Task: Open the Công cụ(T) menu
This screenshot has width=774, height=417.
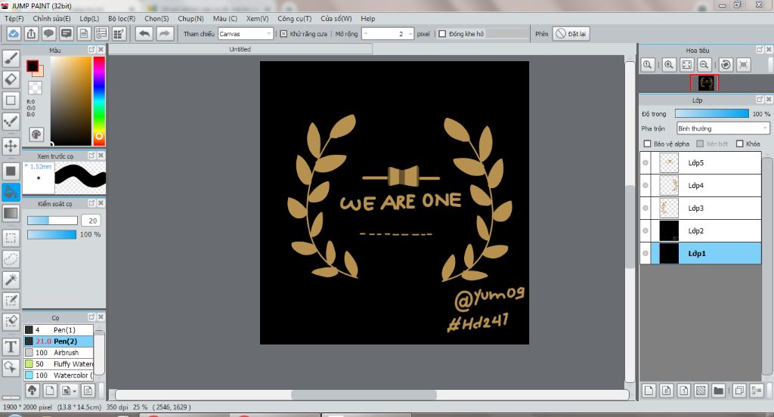Action: pos(295,18)
